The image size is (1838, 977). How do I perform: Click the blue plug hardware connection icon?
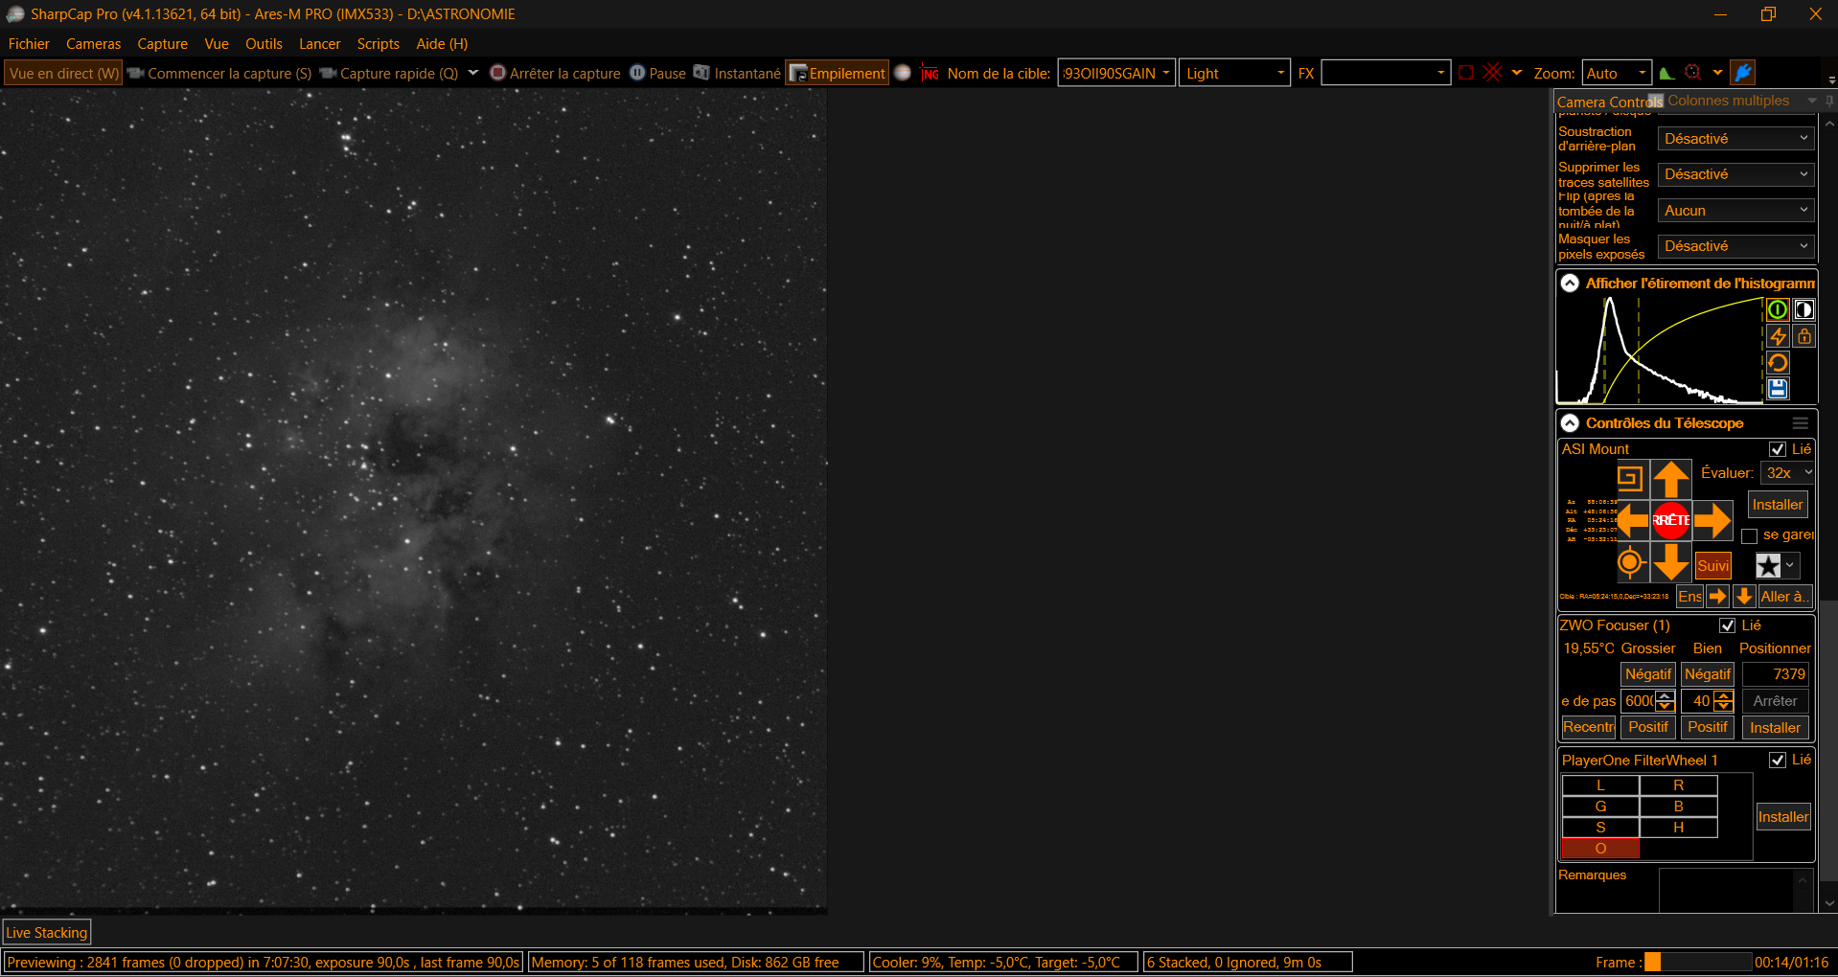[1743, 73]
